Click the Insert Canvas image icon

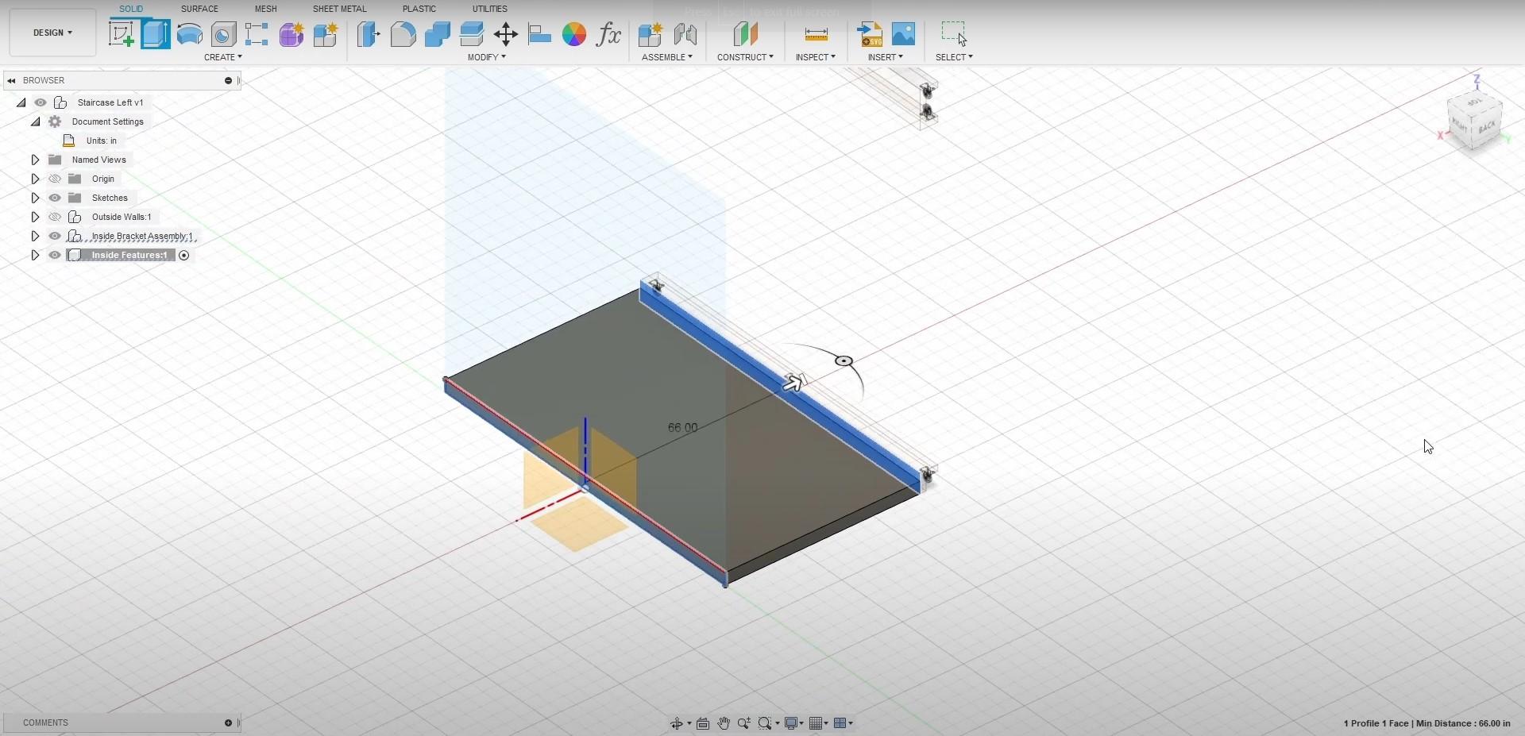click(904, 34)
